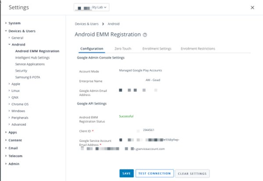Expand the Apps section
Screen dimensions: 263x181
click(13, 132)
